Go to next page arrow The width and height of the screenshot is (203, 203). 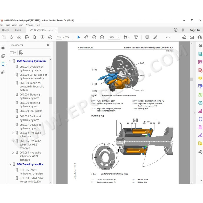click(x=50, y=37)
